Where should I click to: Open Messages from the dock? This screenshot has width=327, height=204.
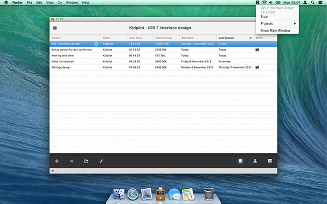click(174, 194)
